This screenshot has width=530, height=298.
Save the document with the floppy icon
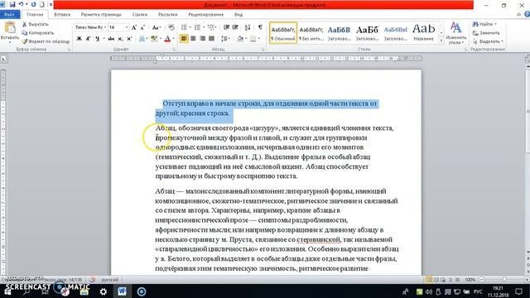pyautogui.click(x=12, y=4)
